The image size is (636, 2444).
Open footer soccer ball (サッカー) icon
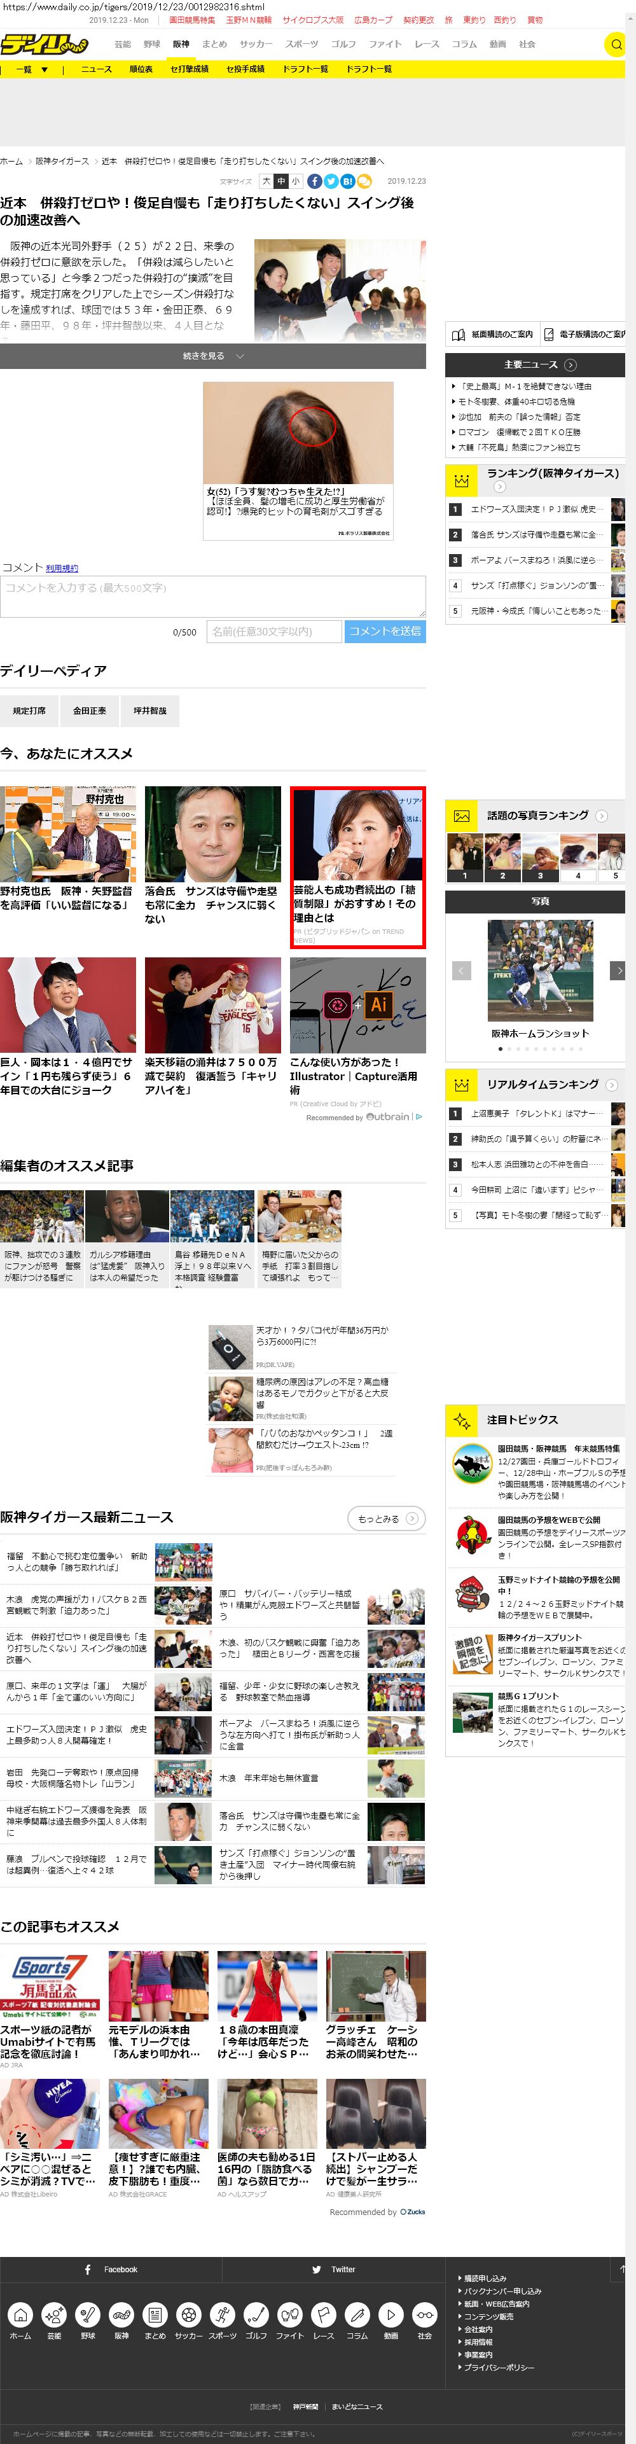[188, 2314]
